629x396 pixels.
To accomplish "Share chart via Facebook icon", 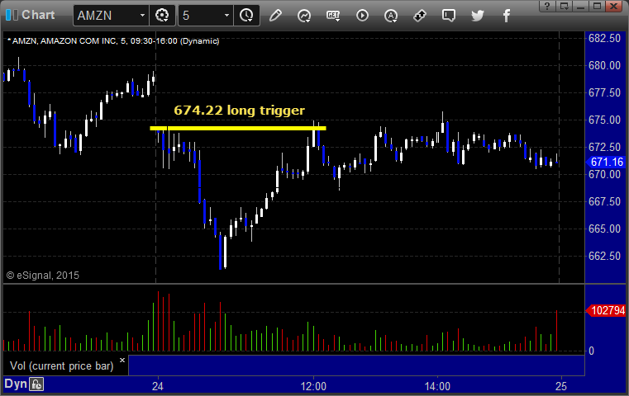I will (506, 16).
